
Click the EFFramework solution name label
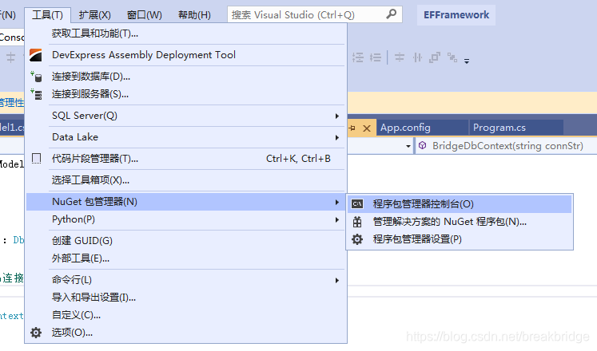[456, 15]
